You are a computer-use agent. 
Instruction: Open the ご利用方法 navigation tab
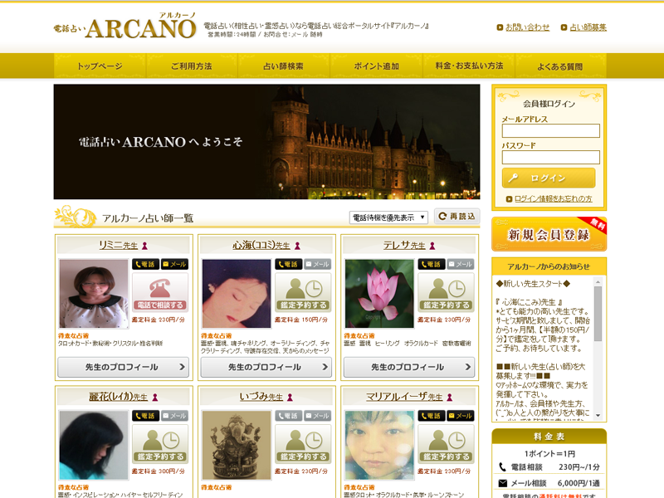192,66
